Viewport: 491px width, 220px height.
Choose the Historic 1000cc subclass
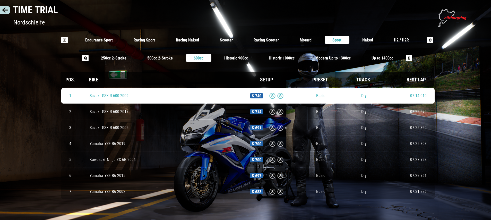(x=282, y=58)
